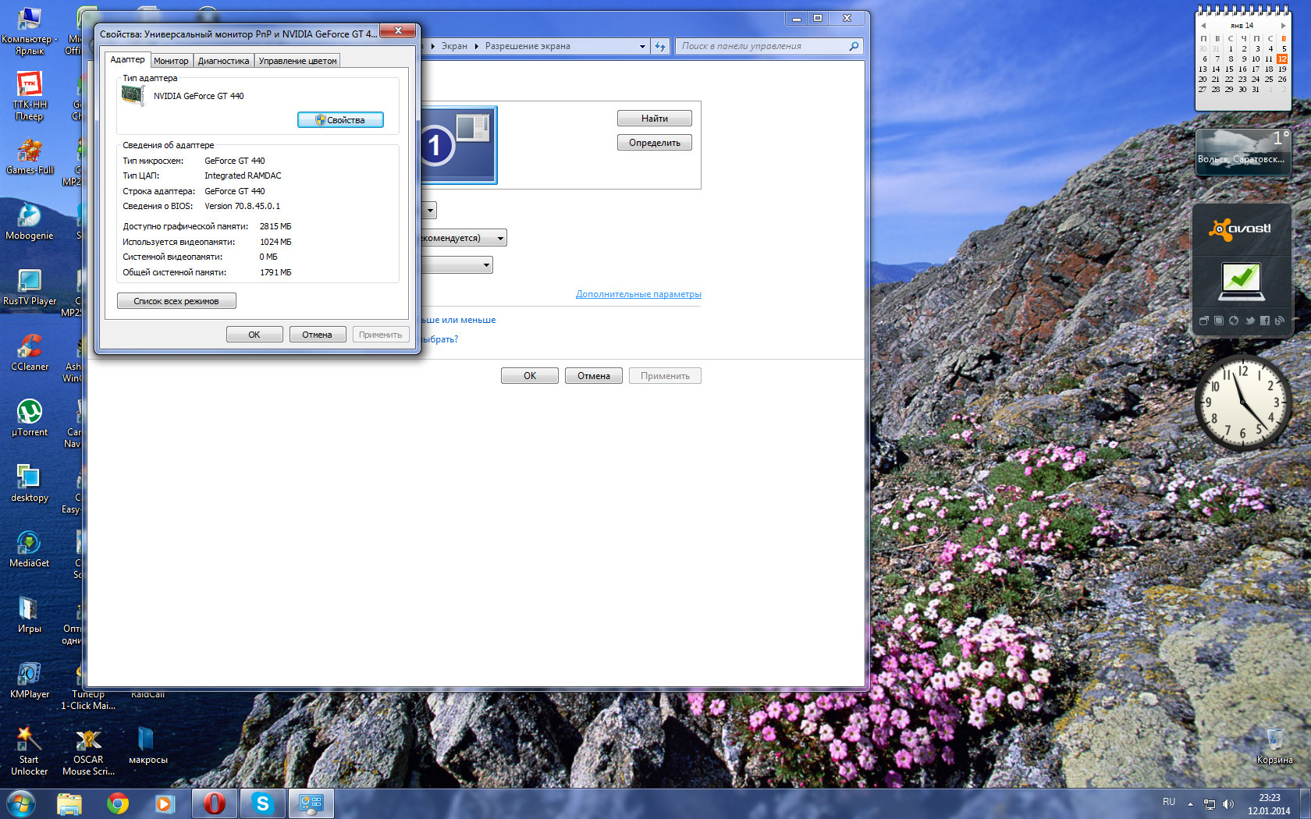This screenshot has width=1311, height=819.
Task: Open Список всех режимов
Action: [176, 301]
